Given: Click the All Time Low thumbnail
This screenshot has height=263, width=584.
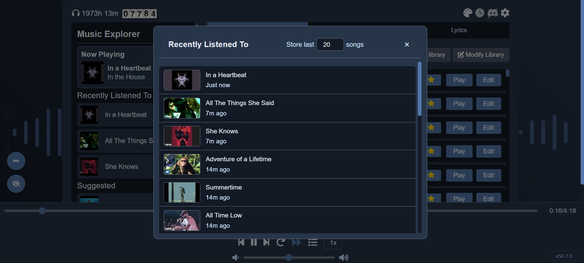Looking at the screenshot, I should click(x=182, y=220).
